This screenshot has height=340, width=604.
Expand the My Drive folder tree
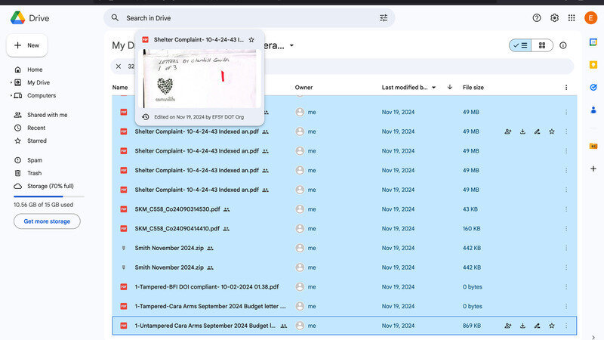pyautogui.click(x=11, y=82)
